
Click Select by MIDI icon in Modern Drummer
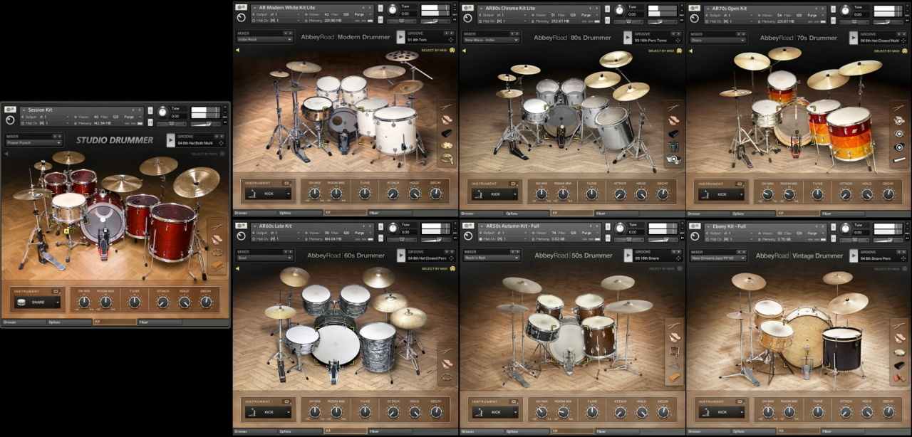(x=452, y=51)
